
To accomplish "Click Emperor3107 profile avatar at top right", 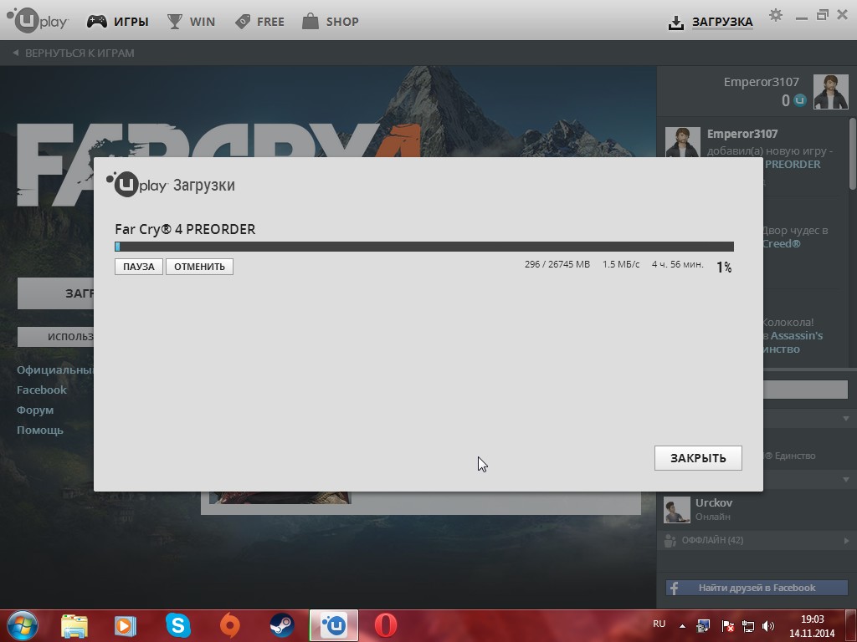I will [x=830, y=92].
